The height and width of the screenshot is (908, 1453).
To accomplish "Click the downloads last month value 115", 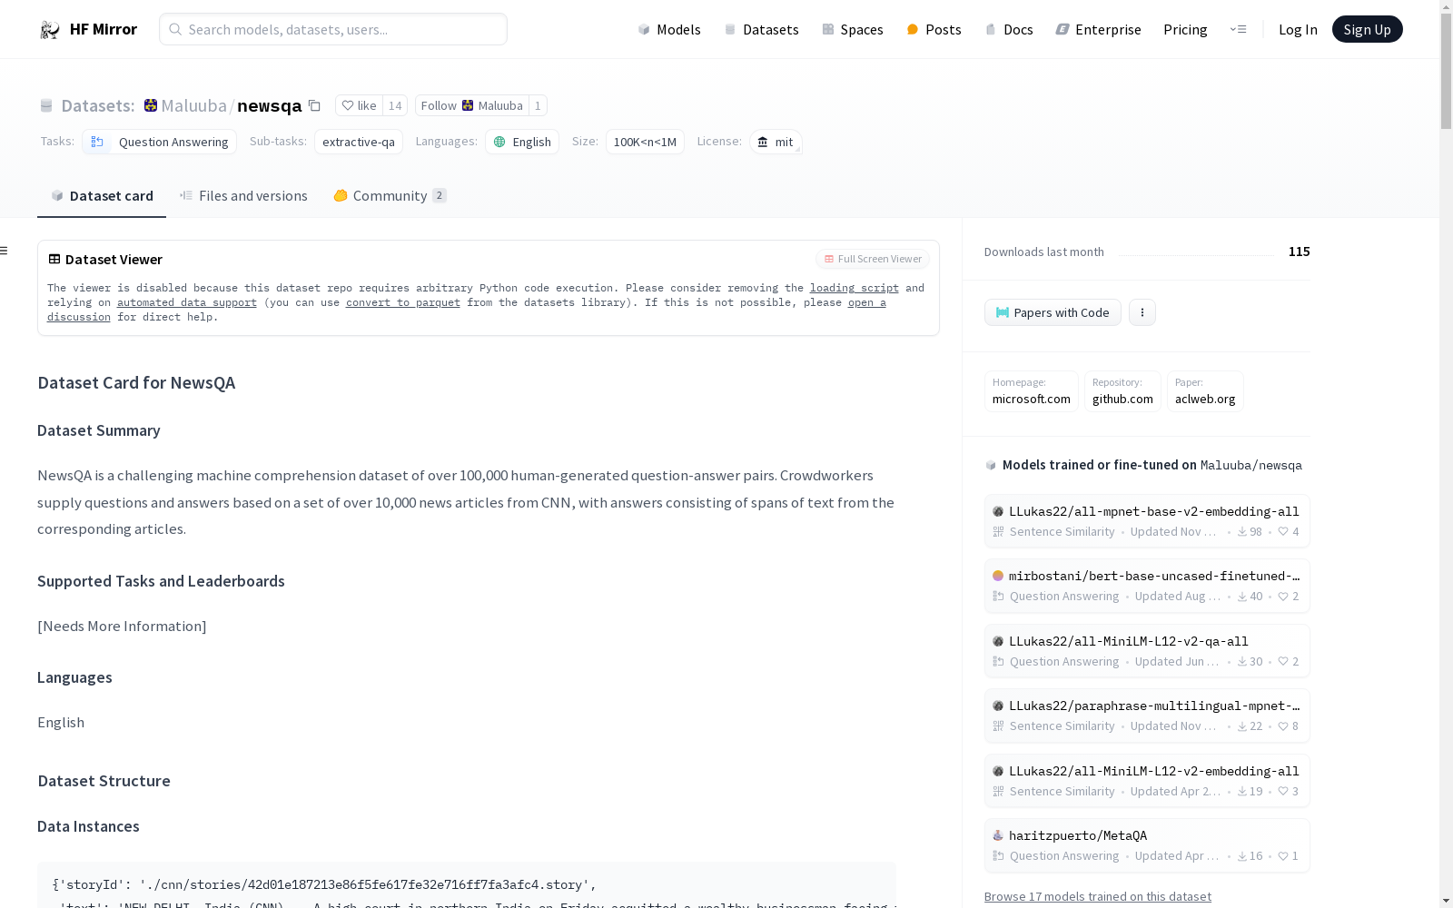I will (x=1299, y=252).
